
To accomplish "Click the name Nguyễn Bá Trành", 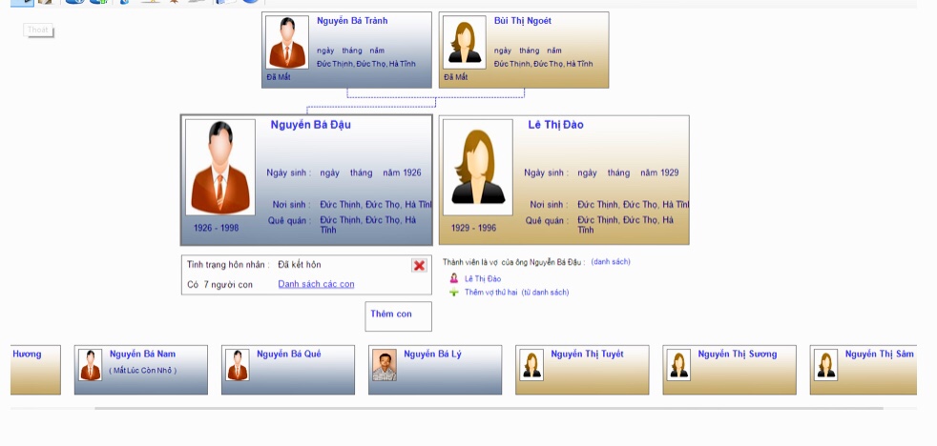I will click(x=352, y=21).
